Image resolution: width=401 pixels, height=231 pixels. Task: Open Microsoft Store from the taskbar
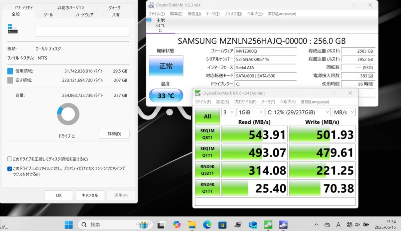point(222,225)
